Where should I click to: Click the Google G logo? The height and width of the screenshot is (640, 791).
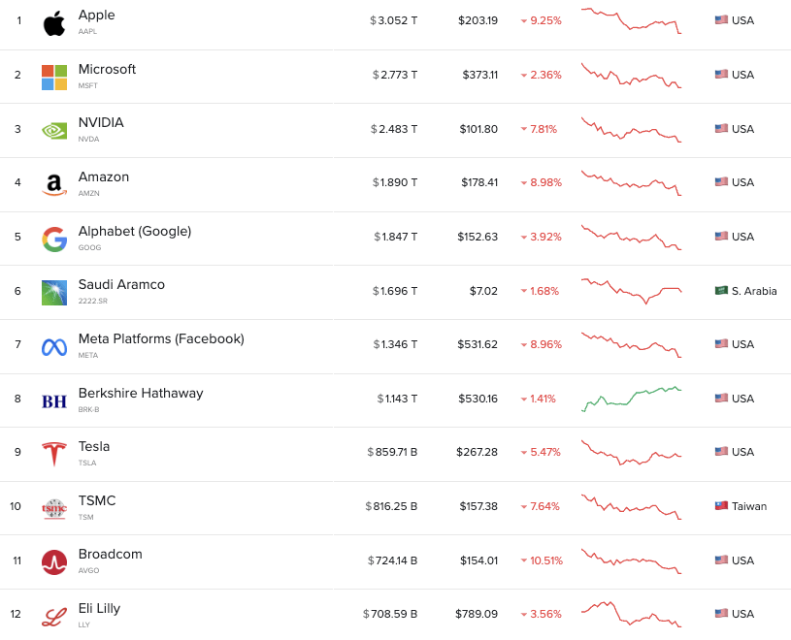[54, 240]
